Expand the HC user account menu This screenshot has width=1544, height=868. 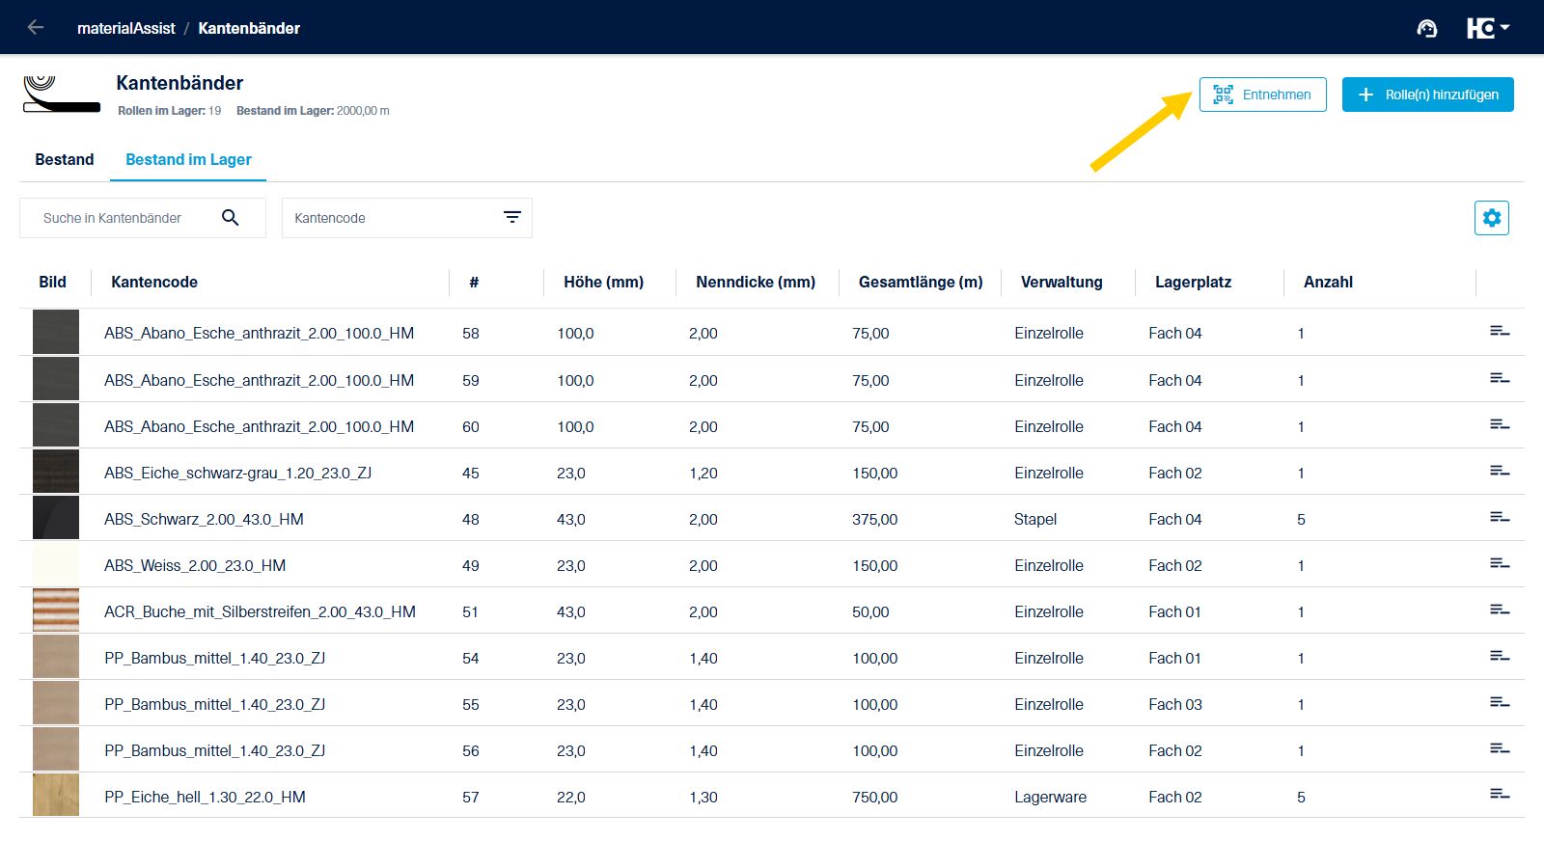(1487, 28)
